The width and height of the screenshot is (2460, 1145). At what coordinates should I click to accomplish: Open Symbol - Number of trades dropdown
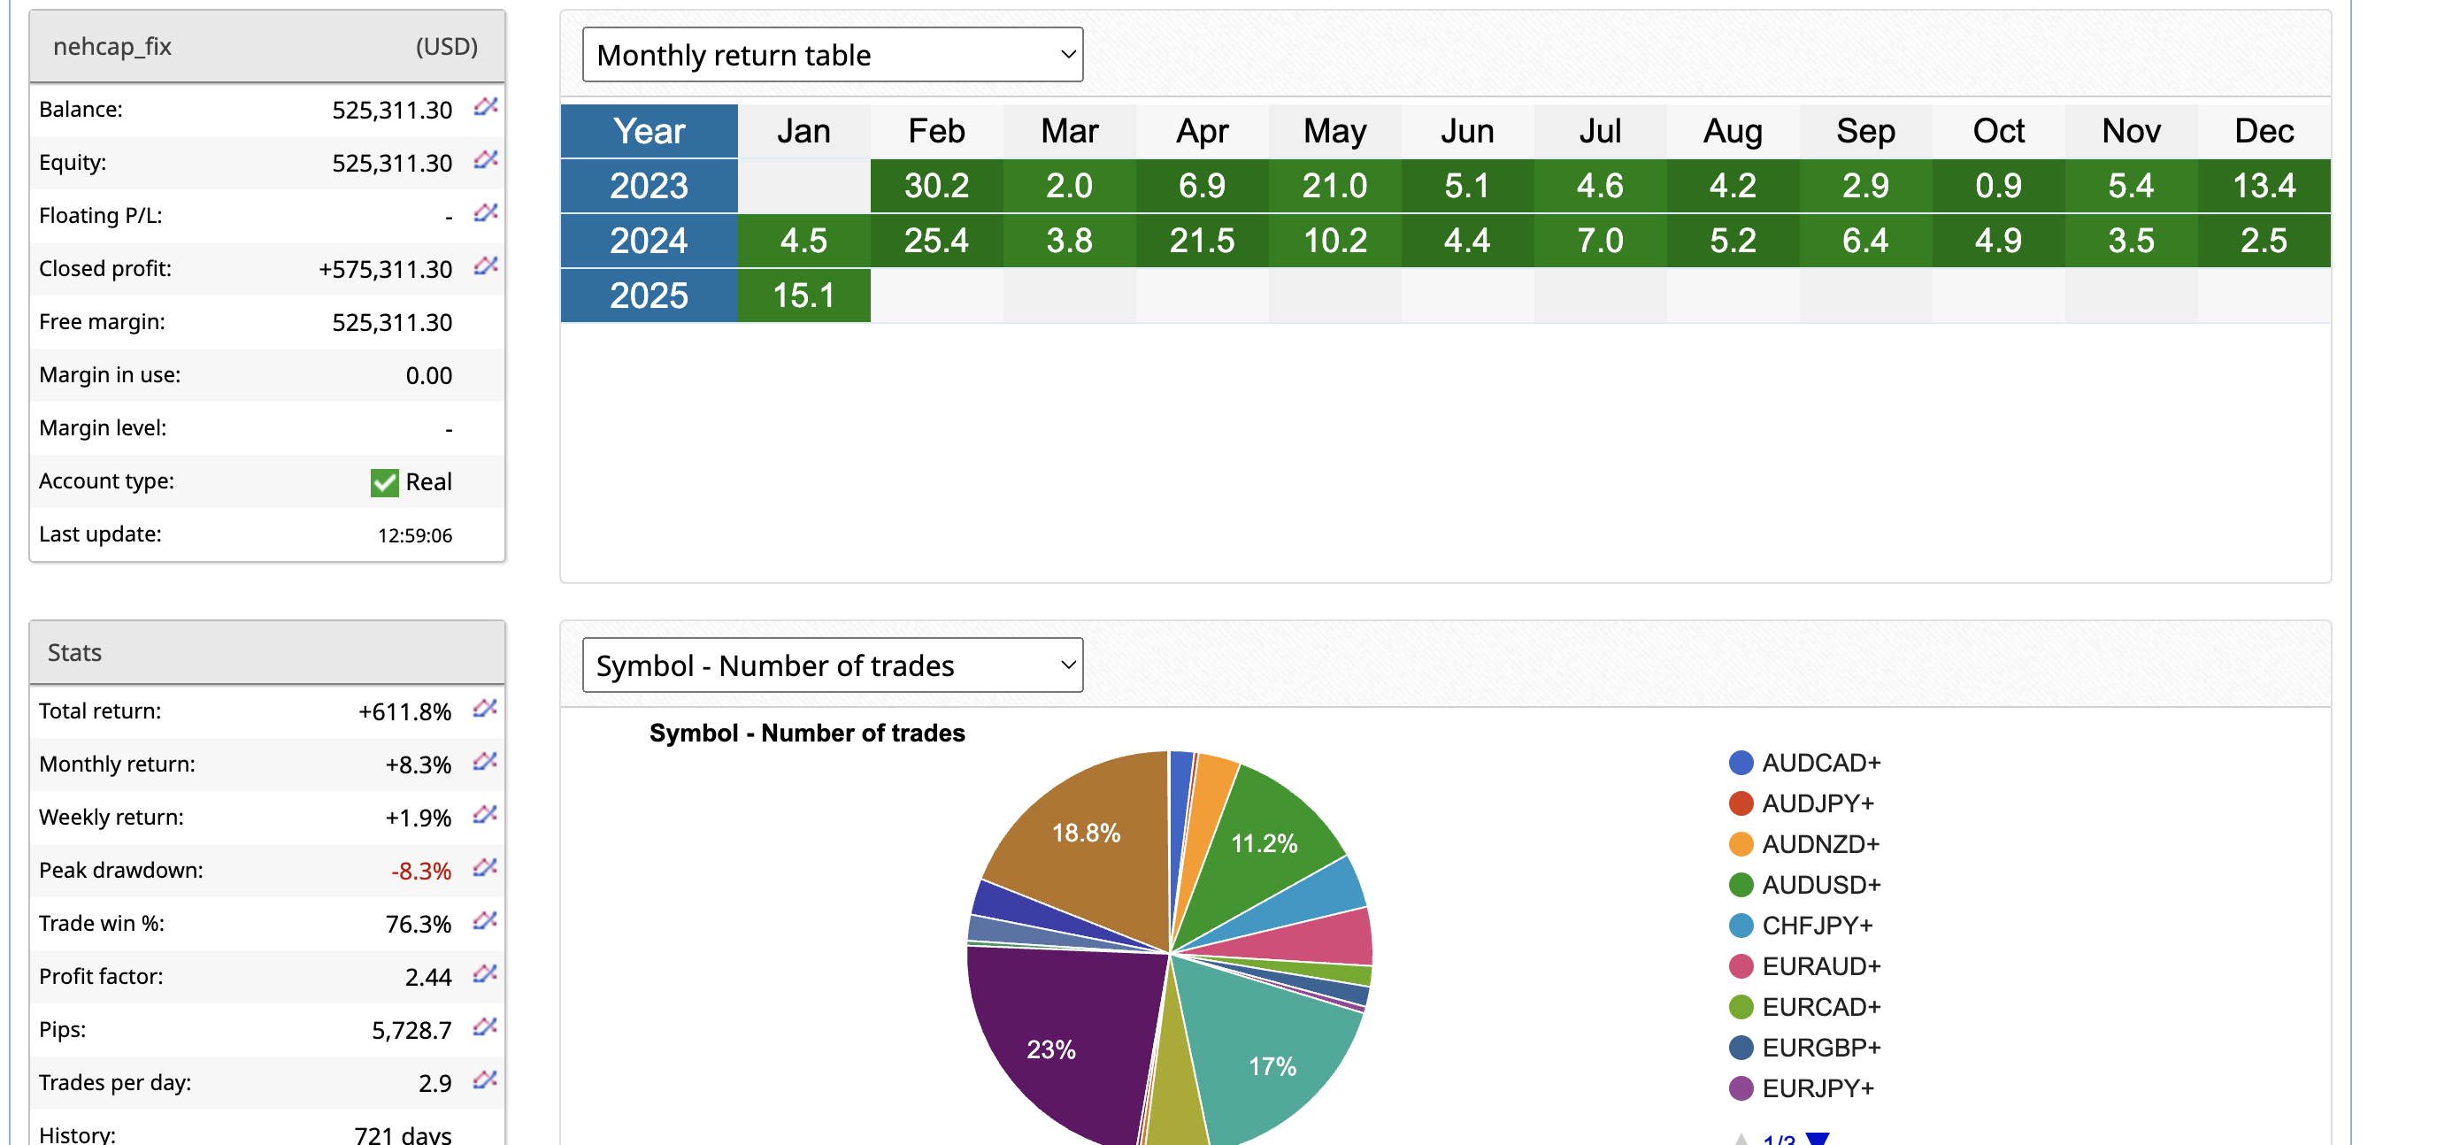coord(832,665)
